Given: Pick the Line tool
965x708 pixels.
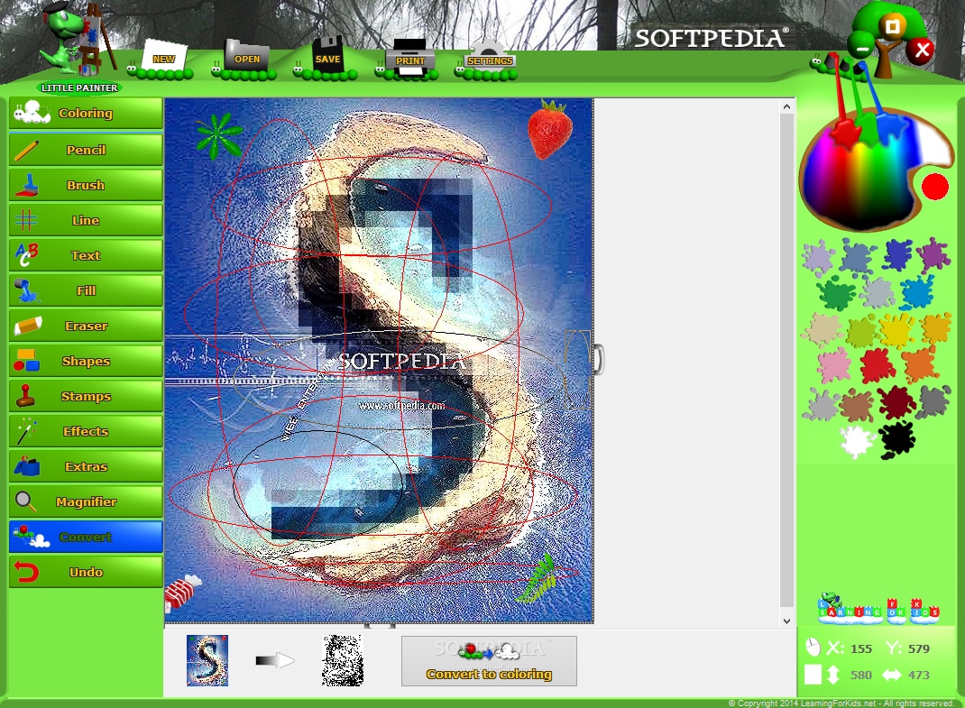Looking at the screenshot, I should [x=86, y=220].
